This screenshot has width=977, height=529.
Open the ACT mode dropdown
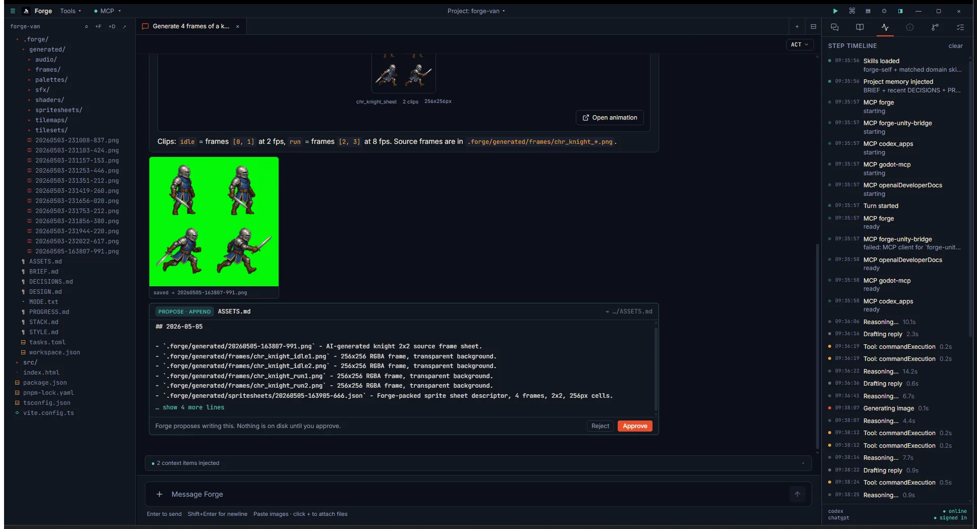(799, 44)
